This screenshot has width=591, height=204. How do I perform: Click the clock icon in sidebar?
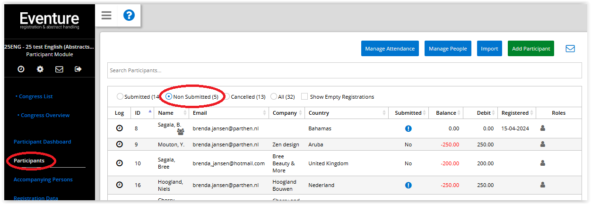[21, 69]
